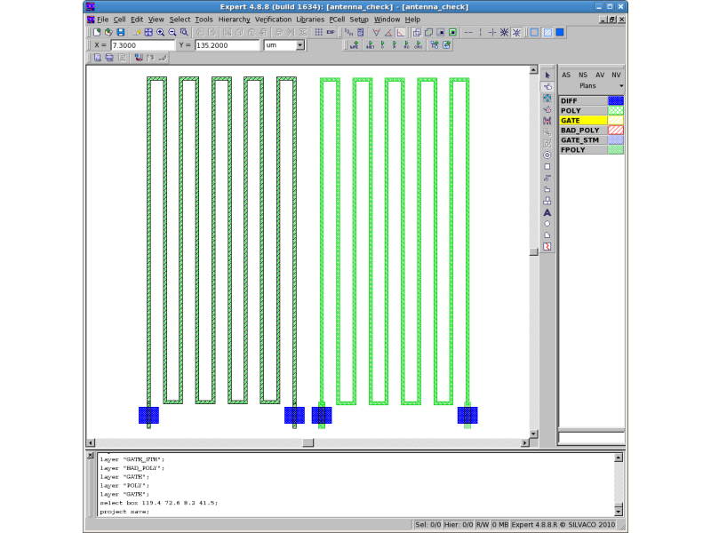Open the Hierarchy menu
This screenshot has height=533, width=711.
[234, 19]
